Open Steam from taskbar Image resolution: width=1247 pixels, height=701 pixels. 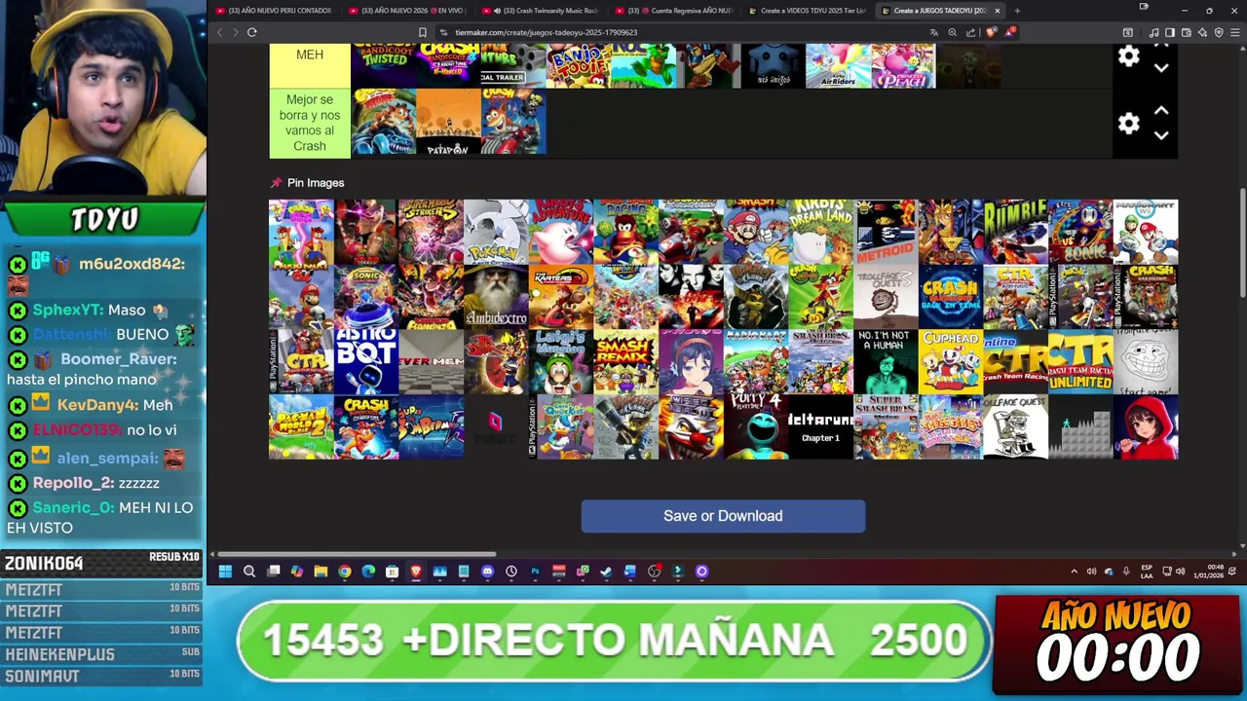pyautogui.click(x=606, y=572)
